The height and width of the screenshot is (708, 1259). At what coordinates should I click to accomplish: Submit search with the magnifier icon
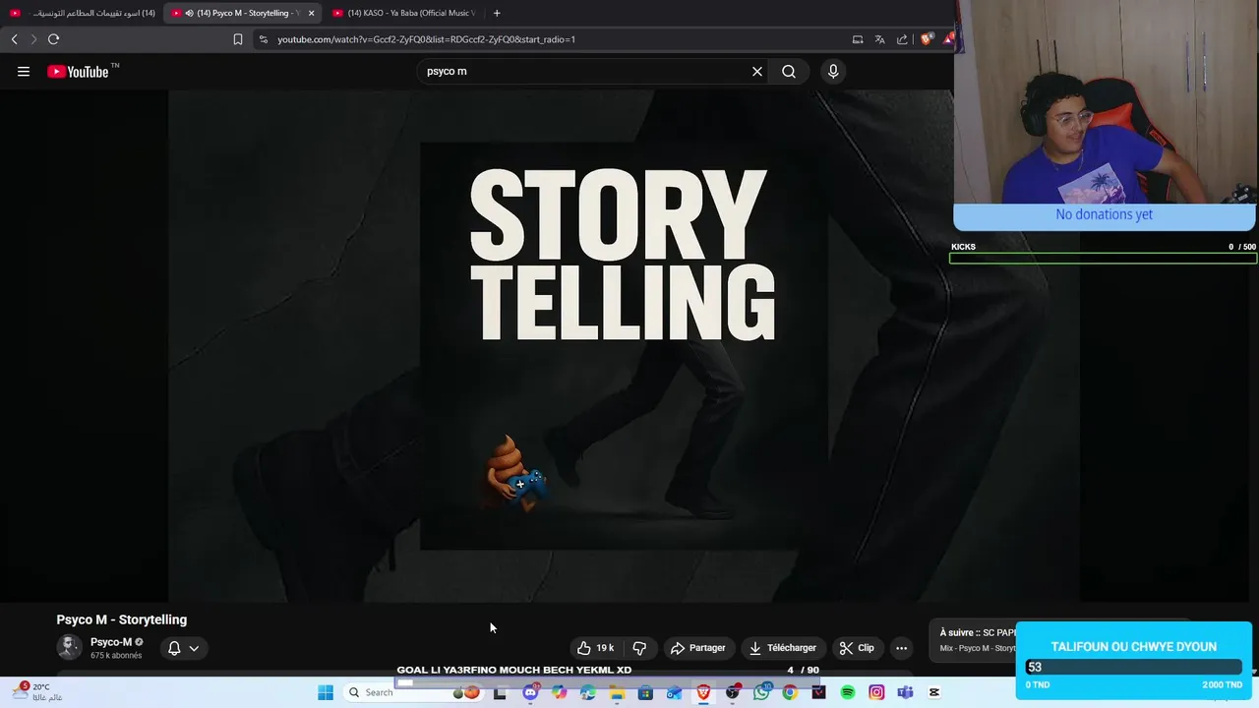pos(789,71)
